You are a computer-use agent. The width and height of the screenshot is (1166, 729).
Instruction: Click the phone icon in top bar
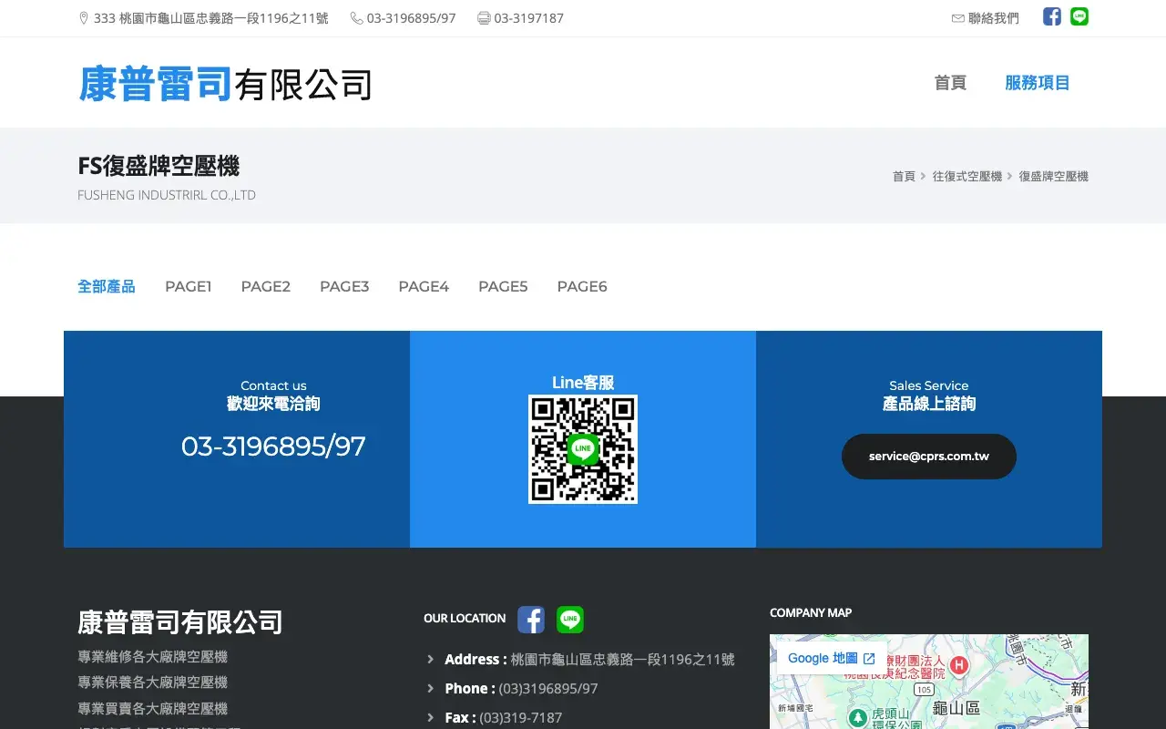(x=356, y=18)
